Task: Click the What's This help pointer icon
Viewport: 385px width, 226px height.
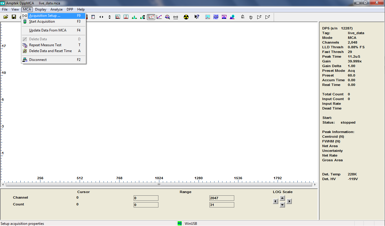Action: pos(197,17)
